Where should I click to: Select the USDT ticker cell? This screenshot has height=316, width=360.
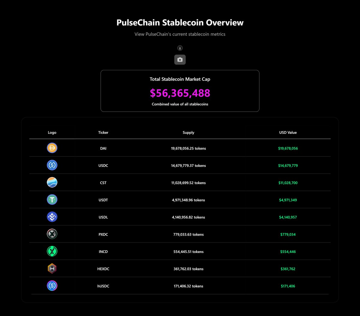click(x=103, y=200)
